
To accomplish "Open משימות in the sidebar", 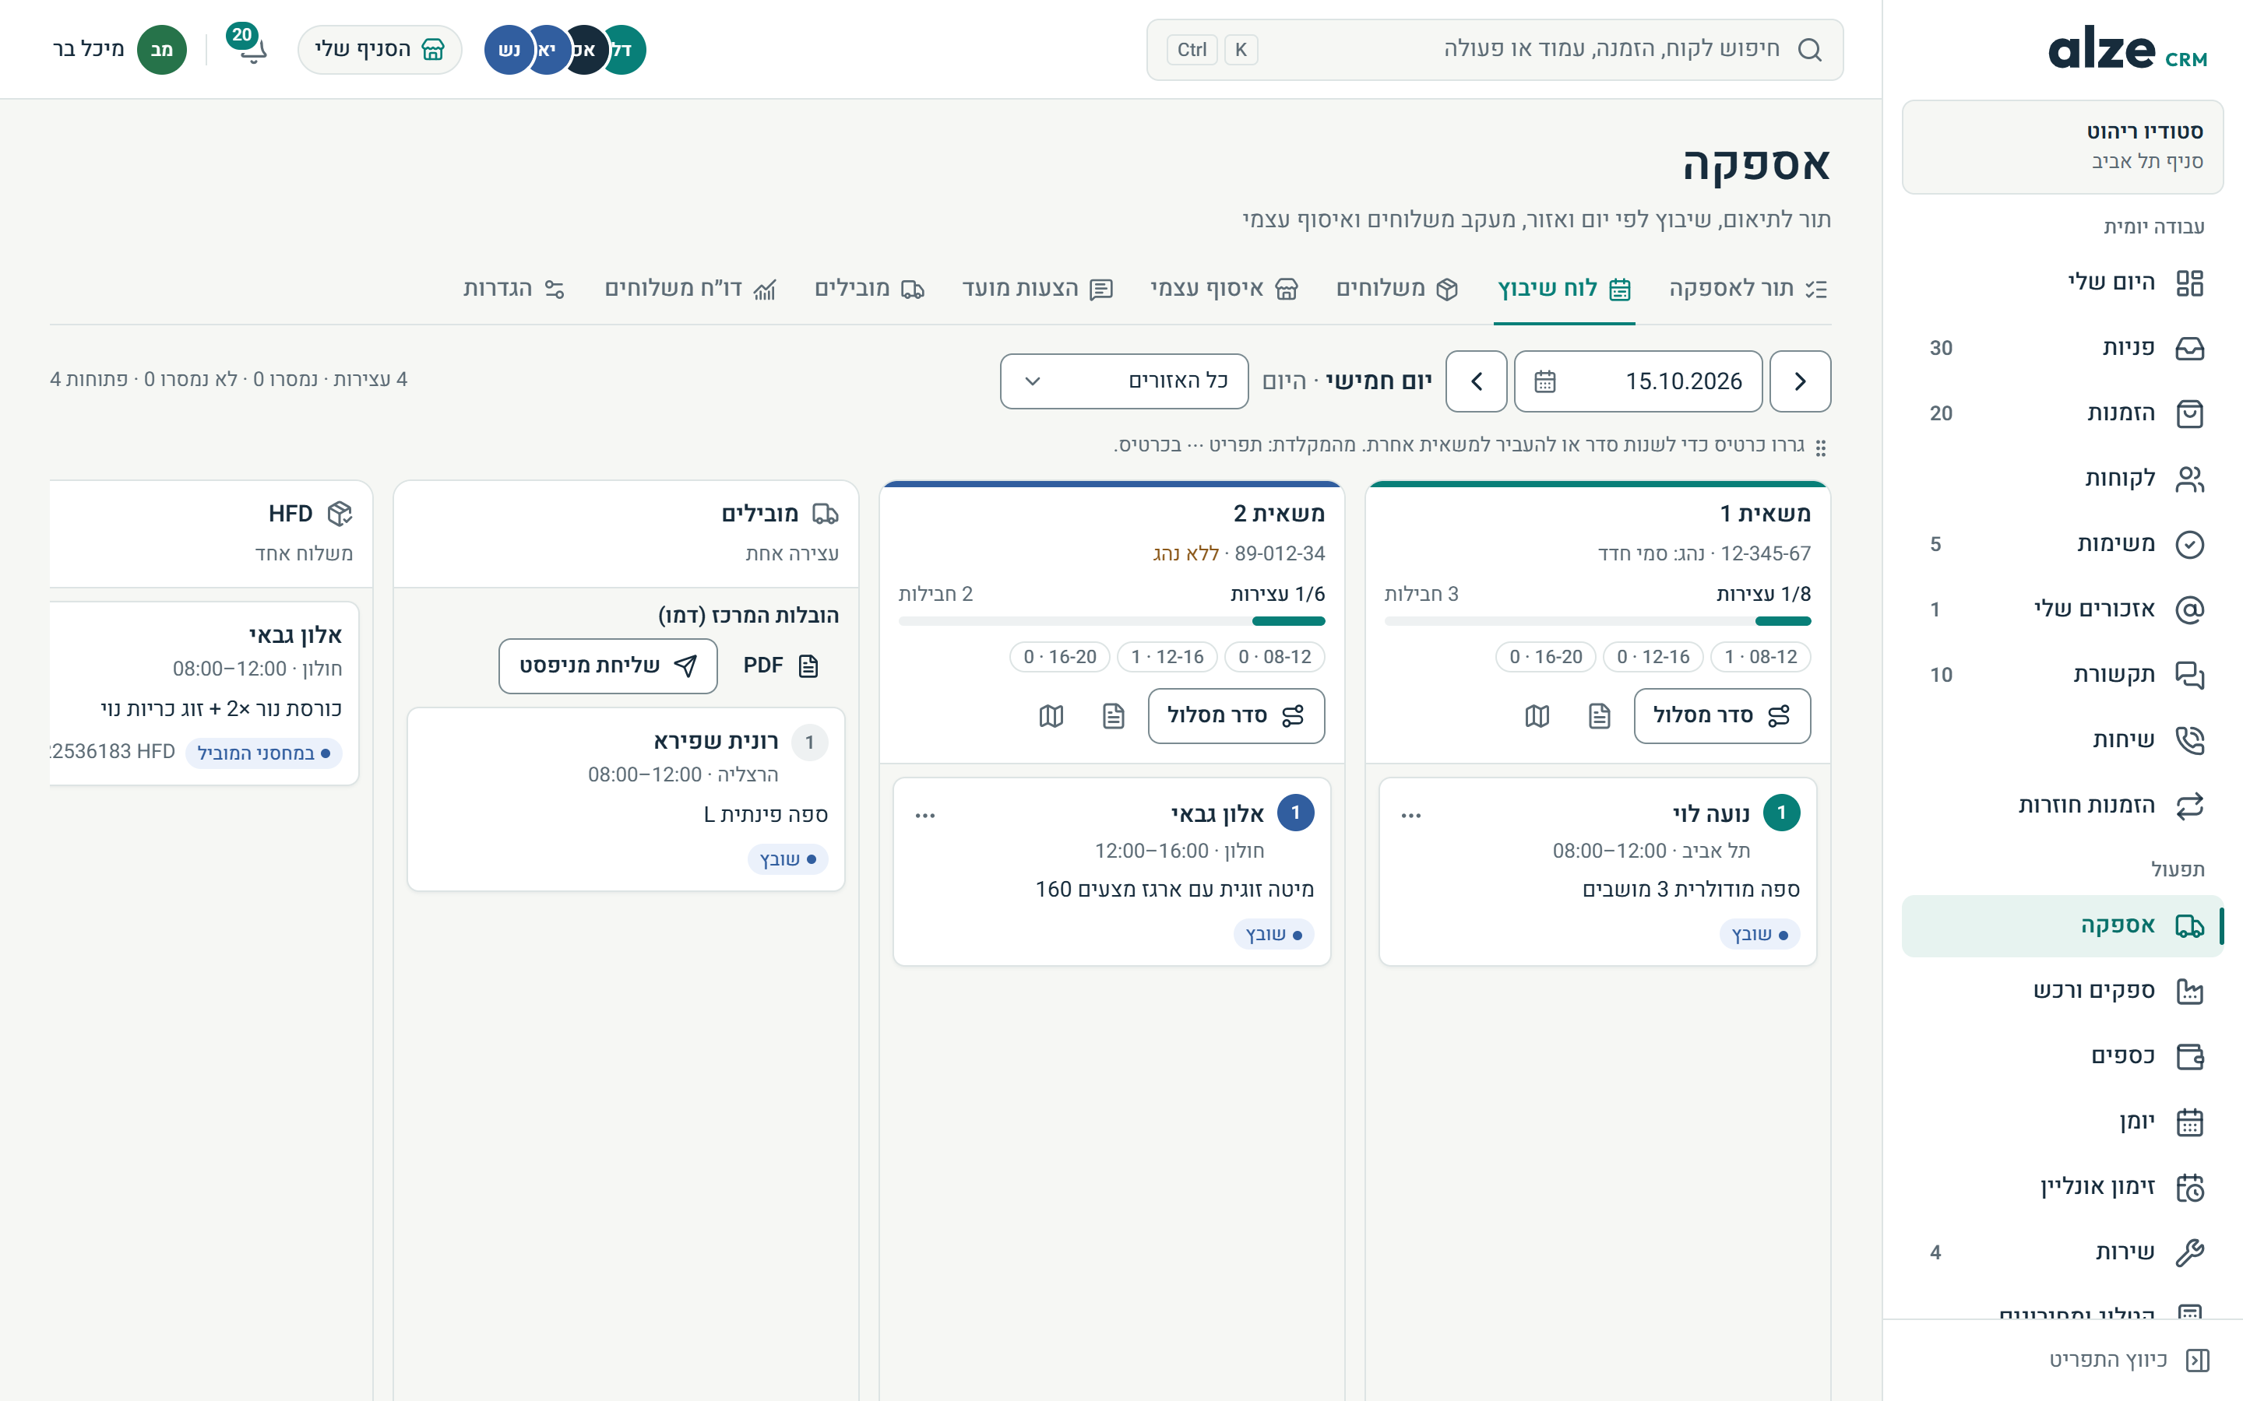I will point(2062,544).
